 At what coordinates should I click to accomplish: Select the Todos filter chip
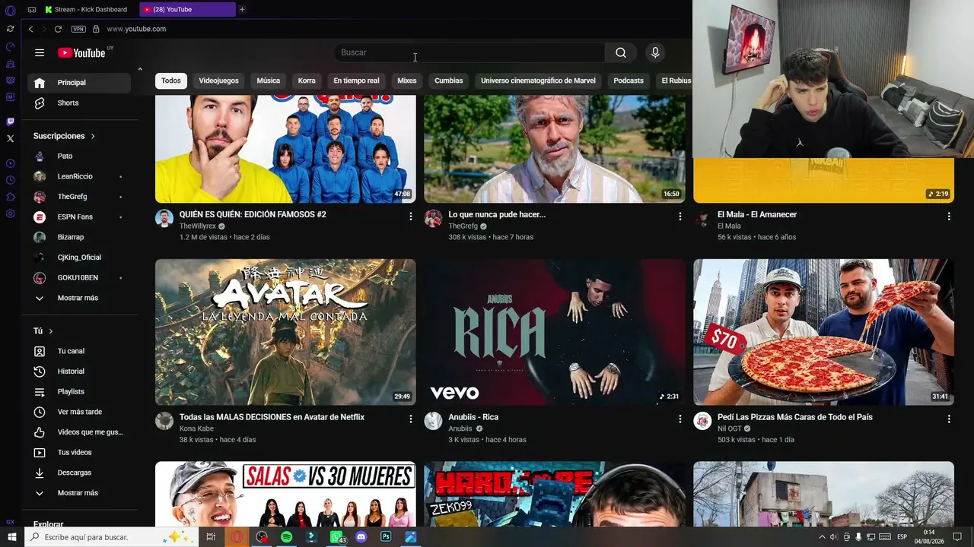(x=171, y=81)
